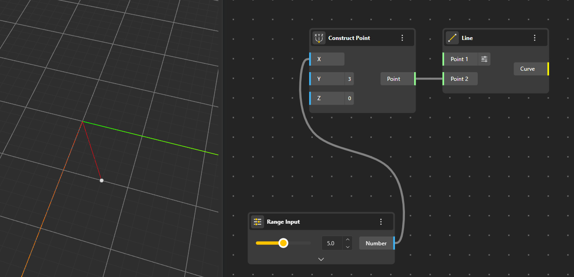Click the Range Input node icon
574x277 pixels.
[x=257, y=222]
